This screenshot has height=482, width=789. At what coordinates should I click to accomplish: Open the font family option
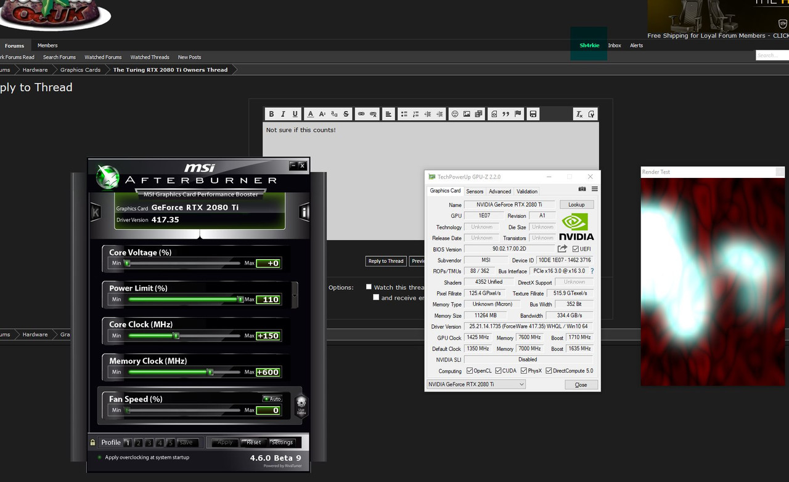(334, 114)
